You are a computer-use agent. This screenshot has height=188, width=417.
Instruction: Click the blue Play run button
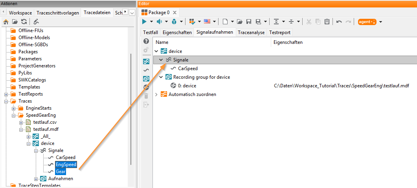(144, 22)
